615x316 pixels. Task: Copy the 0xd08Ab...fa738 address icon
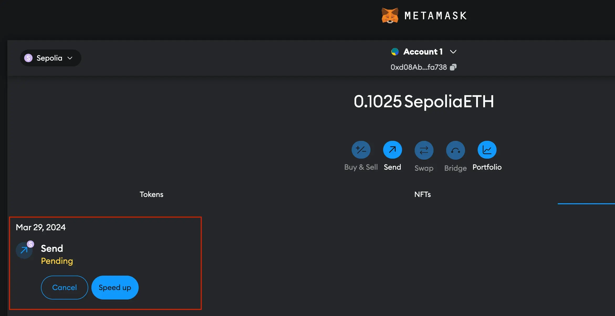(x=453, y=67)
